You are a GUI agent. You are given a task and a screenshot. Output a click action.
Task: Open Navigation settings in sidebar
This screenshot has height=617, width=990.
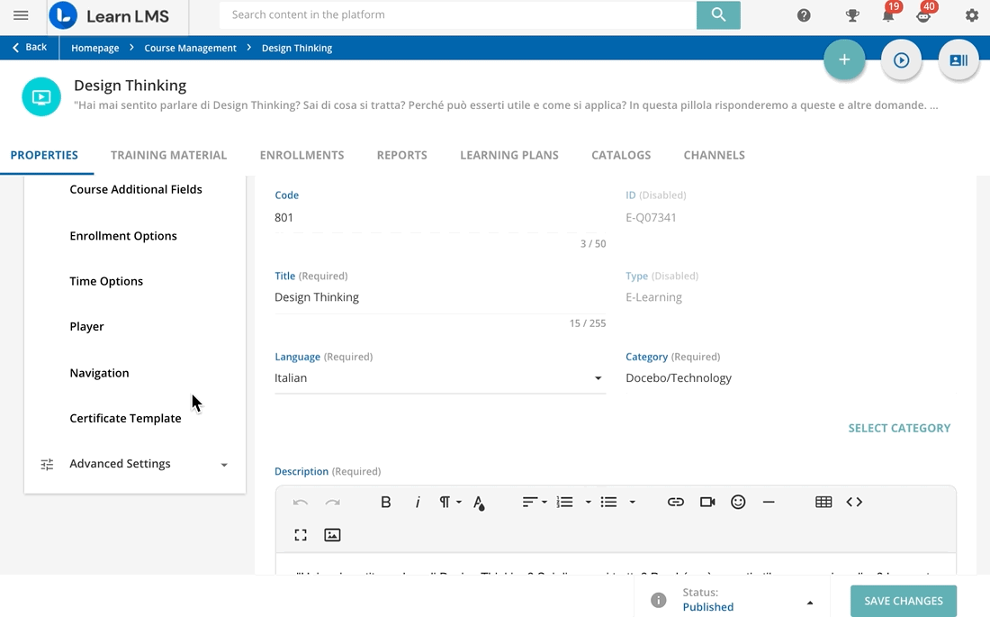[99, 373]
